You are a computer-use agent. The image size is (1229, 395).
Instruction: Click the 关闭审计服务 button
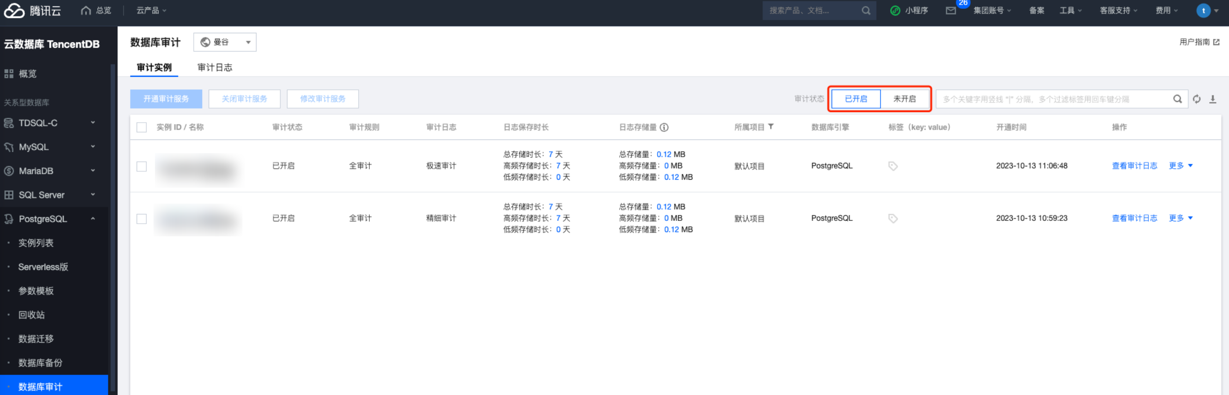(244, 99)
